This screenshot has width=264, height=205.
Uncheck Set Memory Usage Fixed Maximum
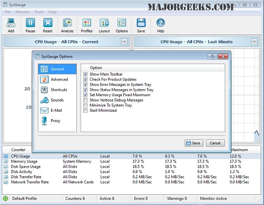[85, 95]
